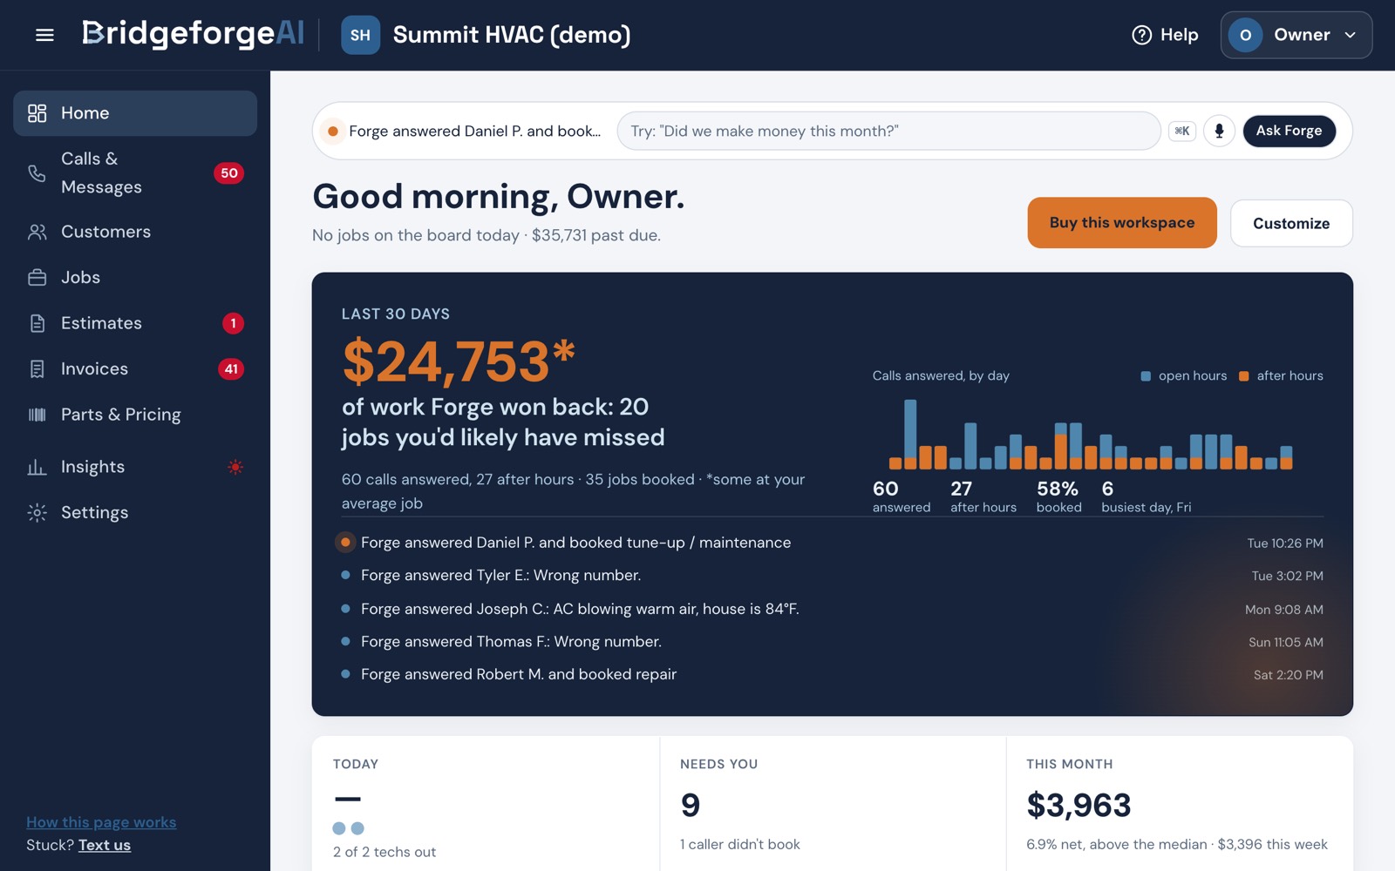Click the Customize button
Screen dimensions: 1395x871
(x=1291, y=223)
